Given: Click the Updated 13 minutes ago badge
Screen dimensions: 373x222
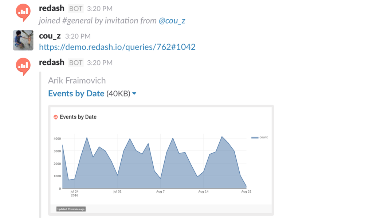Looking at the screenshot, I should pyautogui.click(x=71, y=209).
